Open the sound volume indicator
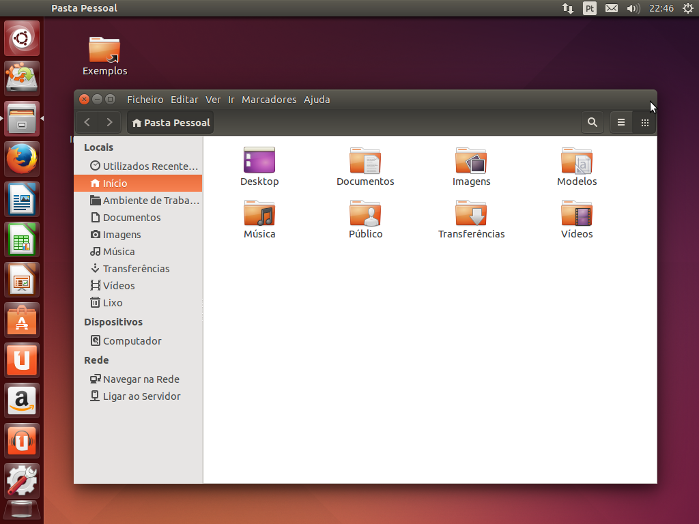Viewport: 699px width, 524px height. coord(633,8)
